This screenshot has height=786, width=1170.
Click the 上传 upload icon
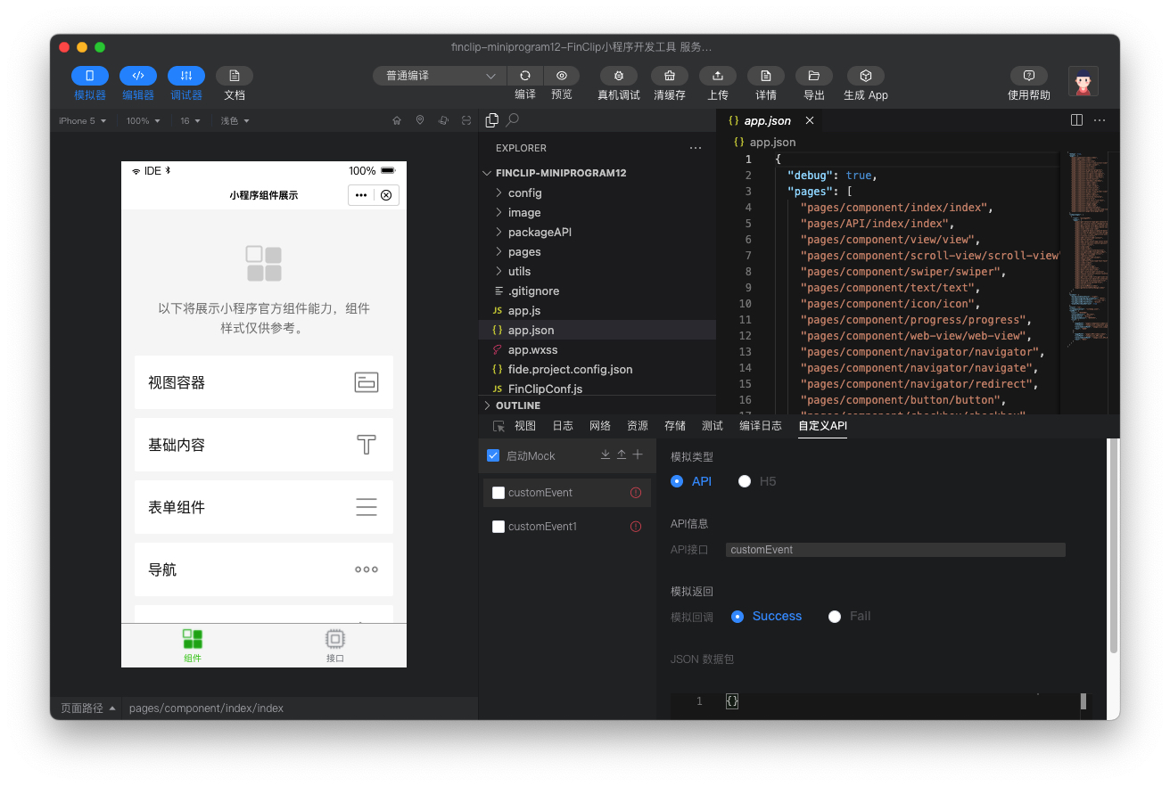pos(717,76)
